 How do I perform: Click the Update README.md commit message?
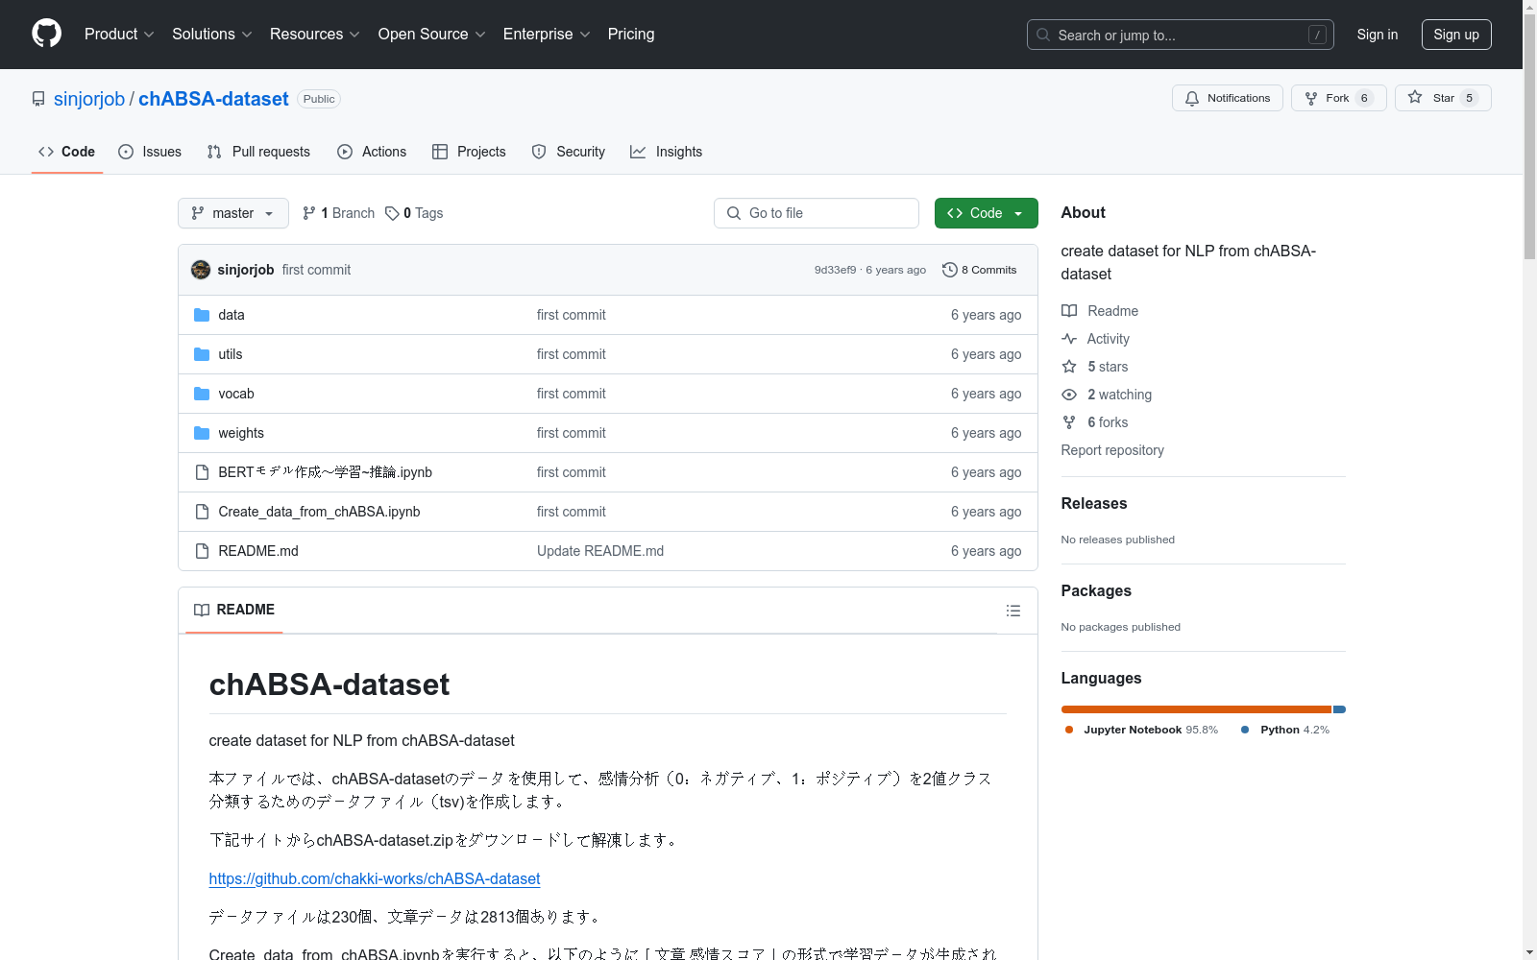[600, 551]
